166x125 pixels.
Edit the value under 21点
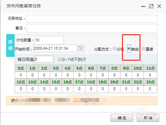coord(126,89)
